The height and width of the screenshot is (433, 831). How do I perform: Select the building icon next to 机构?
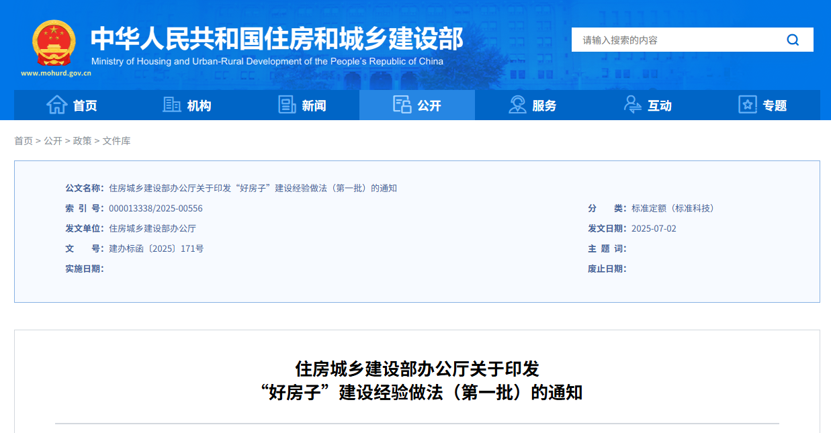coord(171,105)
